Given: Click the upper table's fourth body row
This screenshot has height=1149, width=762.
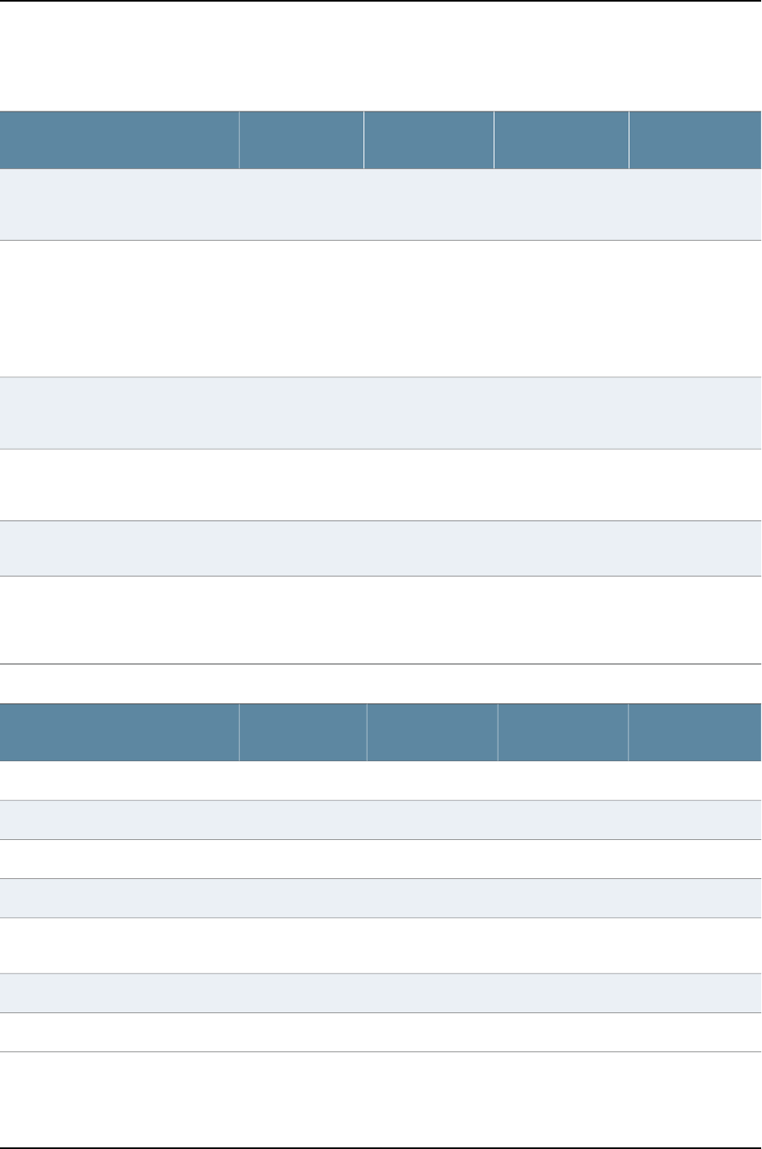Looking at the screenshot, I should [381, 485].
